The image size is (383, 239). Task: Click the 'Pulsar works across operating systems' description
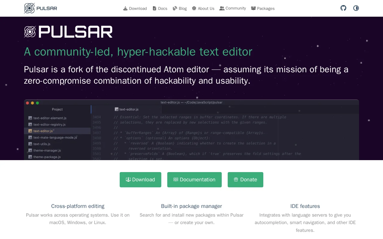click(x=78, y=219)
